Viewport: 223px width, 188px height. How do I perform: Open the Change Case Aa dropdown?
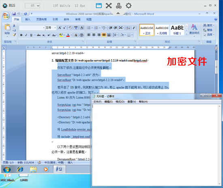point(54,35)
